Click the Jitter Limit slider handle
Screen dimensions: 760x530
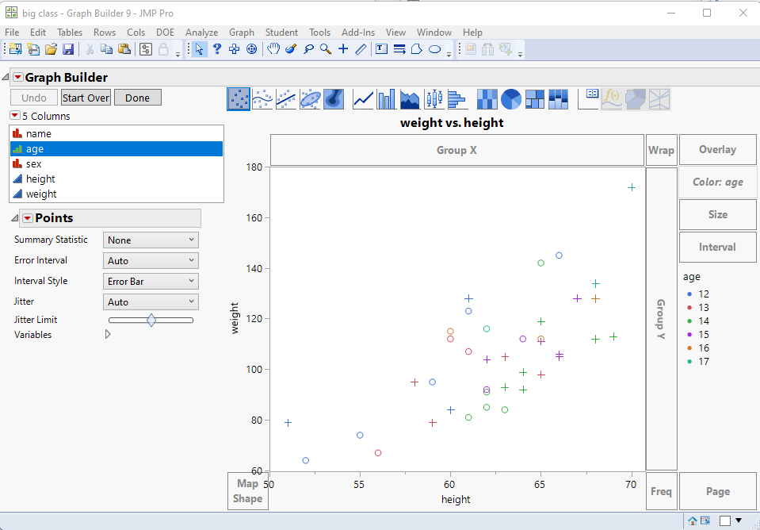pyautogui.click(x=151, y=320)
